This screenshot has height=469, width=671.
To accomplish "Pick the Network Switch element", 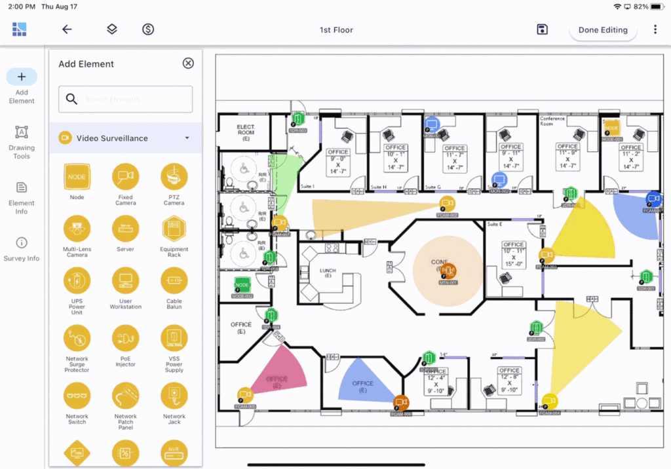I will coord(77,396).
